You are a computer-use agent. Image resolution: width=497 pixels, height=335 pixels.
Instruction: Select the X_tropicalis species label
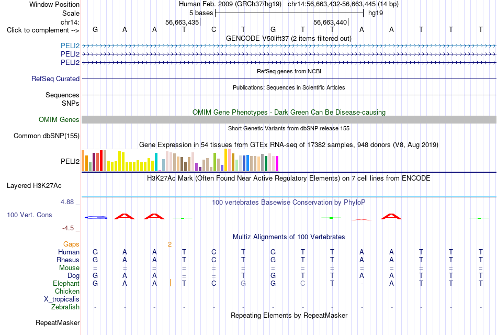pos(62,299)
